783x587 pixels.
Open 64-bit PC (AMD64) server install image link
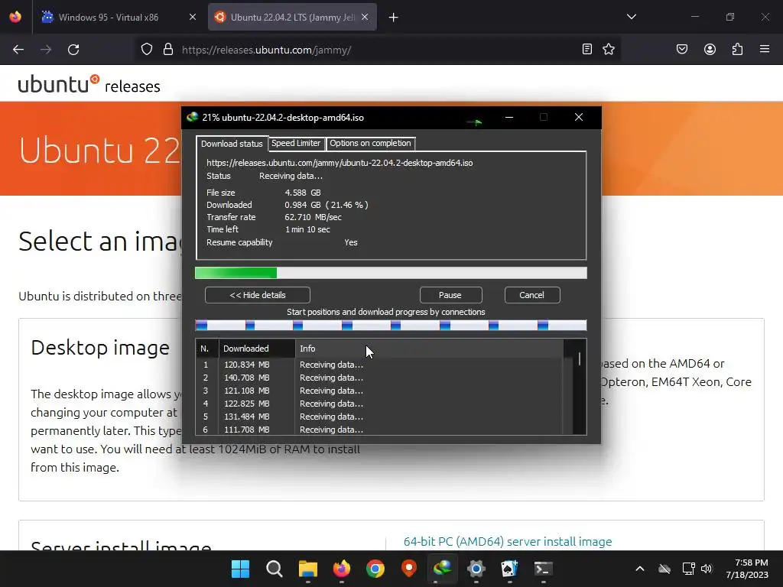pyautogui.click(x=508, y=542)
